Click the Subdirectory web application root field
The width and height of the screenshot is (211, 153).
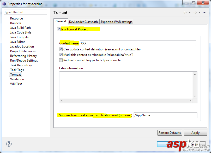[x=165, y=115]
